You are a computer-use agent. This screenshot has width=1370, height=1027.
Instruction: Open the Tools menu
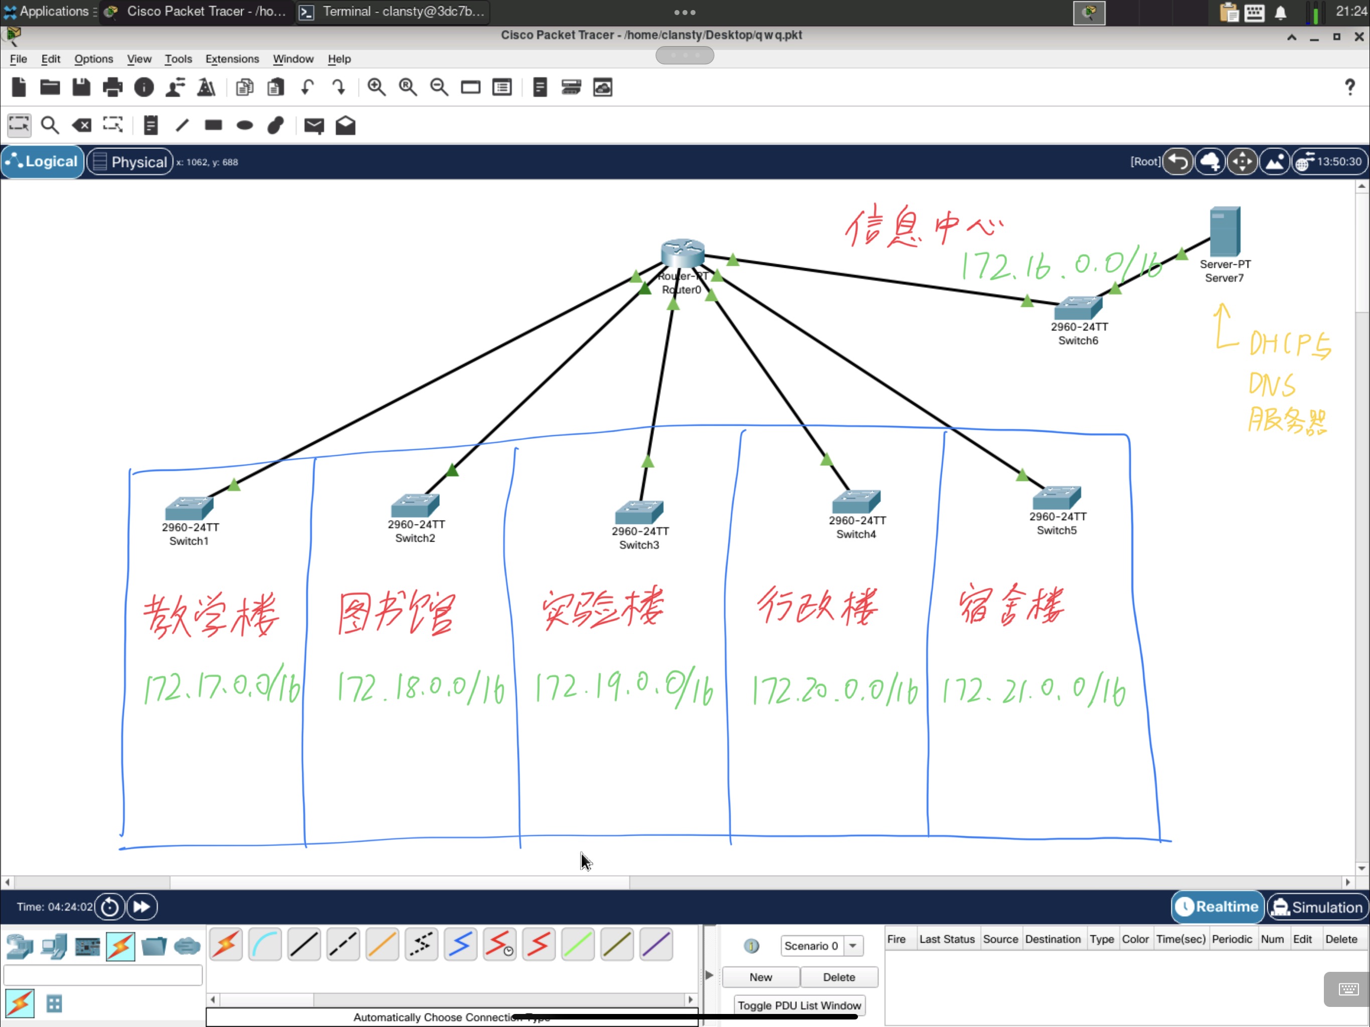click(178, 59)
